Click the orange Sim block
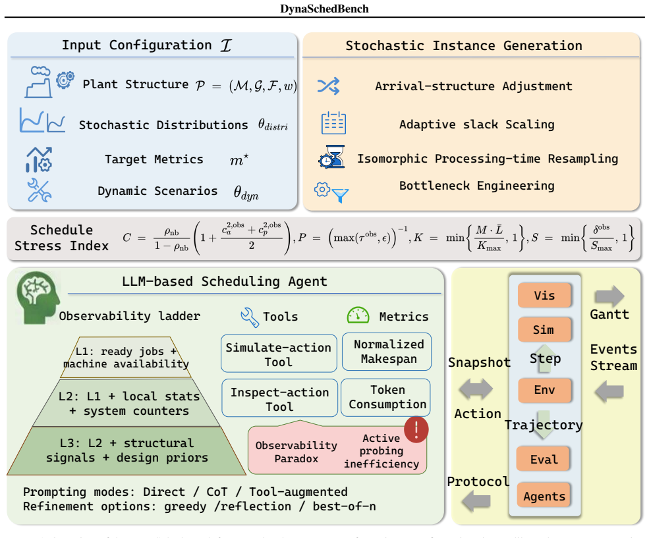Screen dimensions: 649x538 click(544, 329)
